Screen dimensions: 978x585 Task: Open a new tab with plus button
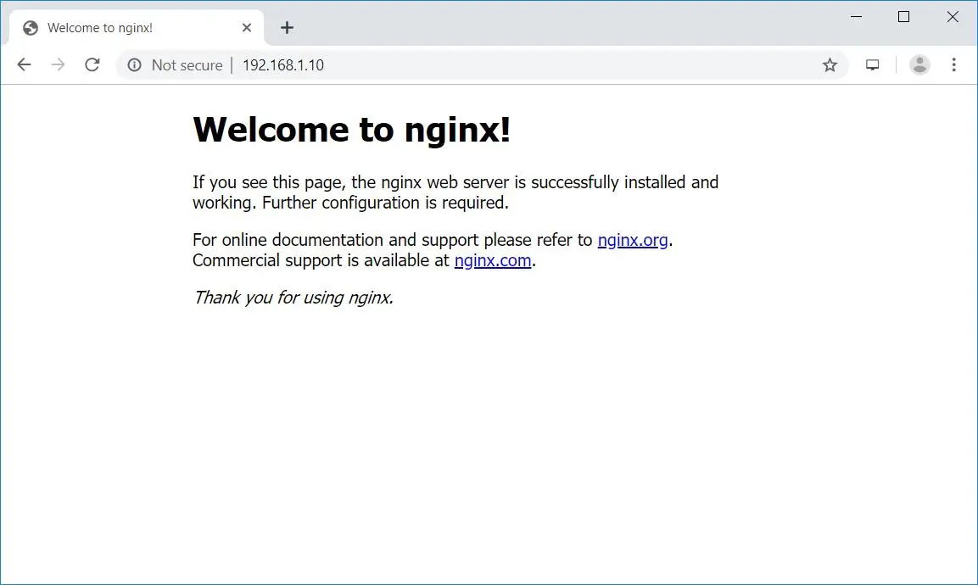[x=287, y=27]
